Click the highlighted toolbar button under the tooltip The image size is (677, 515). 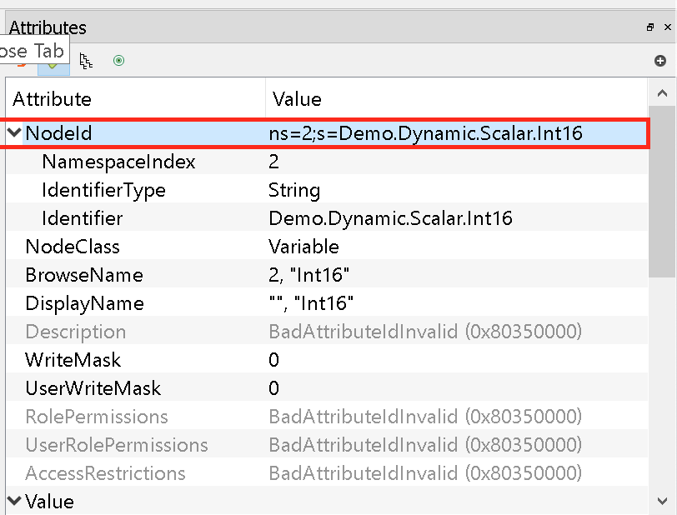(x=53, y=67)
